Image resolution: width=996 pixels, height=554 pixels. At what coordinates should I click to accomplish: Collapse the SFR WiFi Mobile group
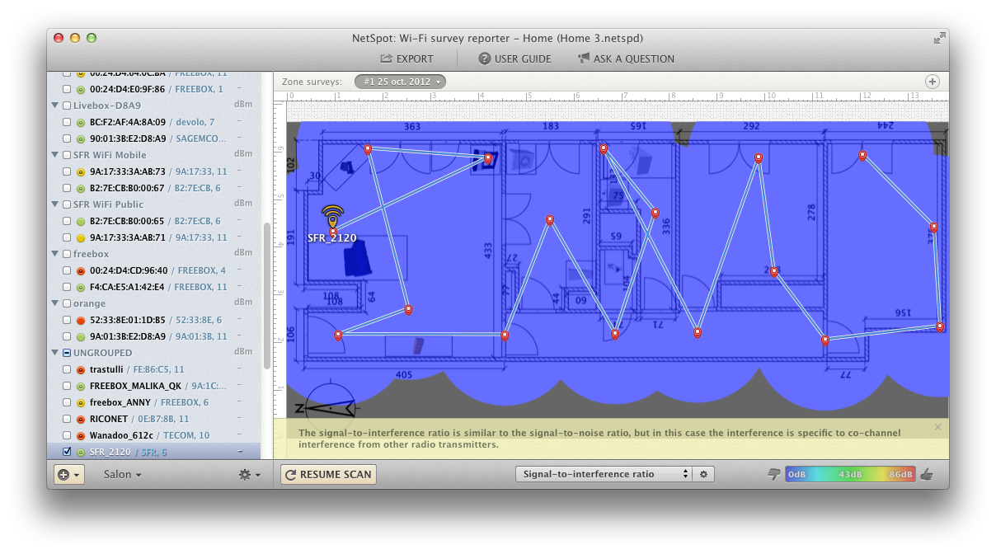click(x=55, y=155)
